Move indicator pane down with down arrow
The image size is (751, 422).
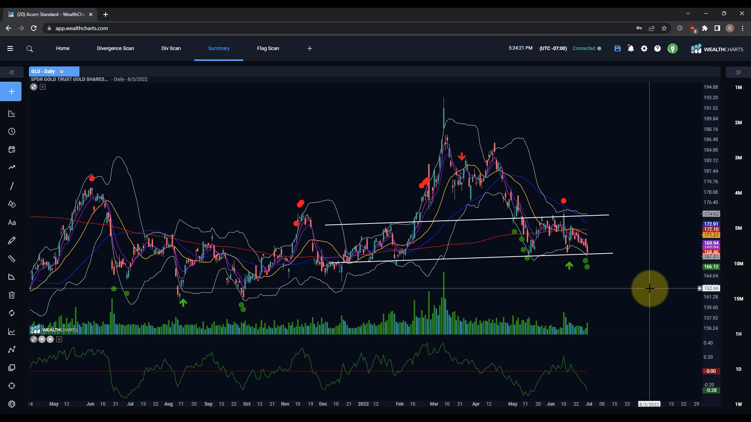[x=42, y=339]
